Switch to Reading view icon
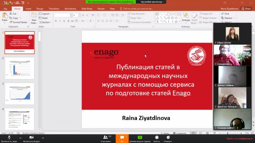 208,133
